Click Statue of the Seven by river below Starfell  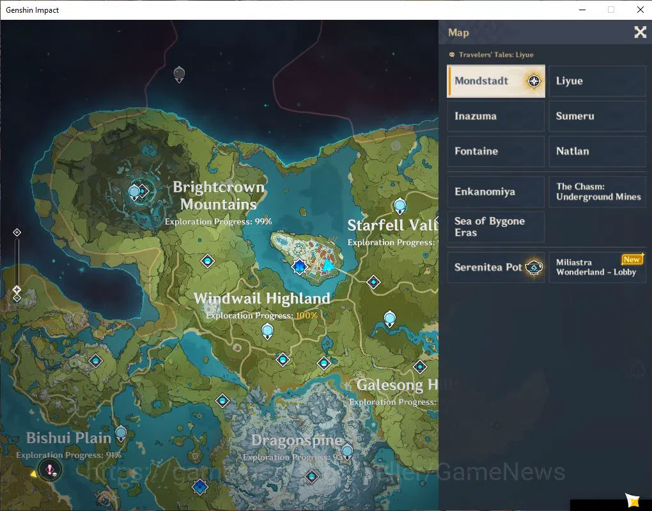(x=390, y=319)
